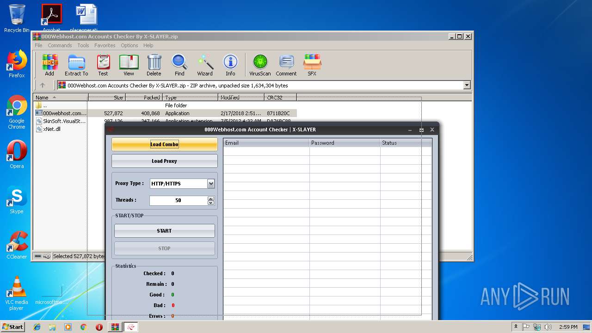Viewport: 592px width, 333px height.
Task: Click the Delete trash icon in WinRAR
Action: (154, 65)
